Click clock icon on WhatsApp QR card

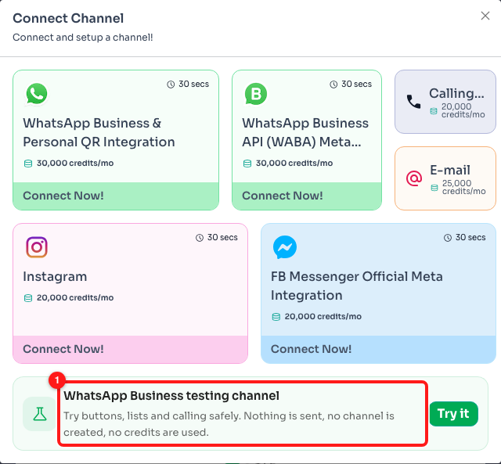point(171,85)
